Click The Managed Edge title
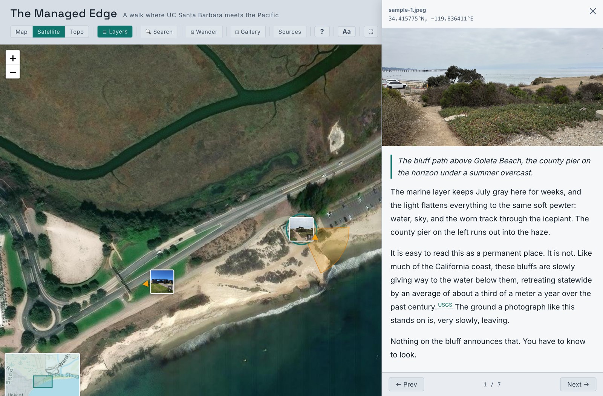This screenshot has height=396, width=603. coord(64,14)
